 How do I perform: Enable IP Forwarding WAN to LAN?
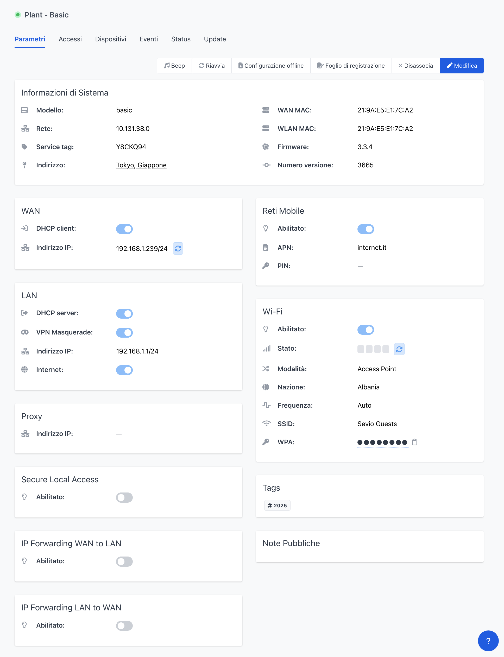click(124, 561)
